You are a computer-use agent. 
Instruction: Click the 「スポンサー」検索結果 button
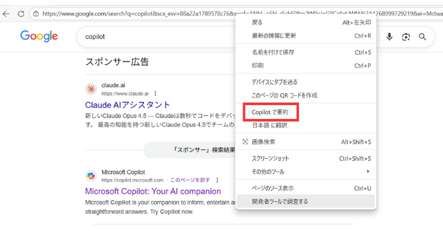pyautogui.click(x=190, y=150)
